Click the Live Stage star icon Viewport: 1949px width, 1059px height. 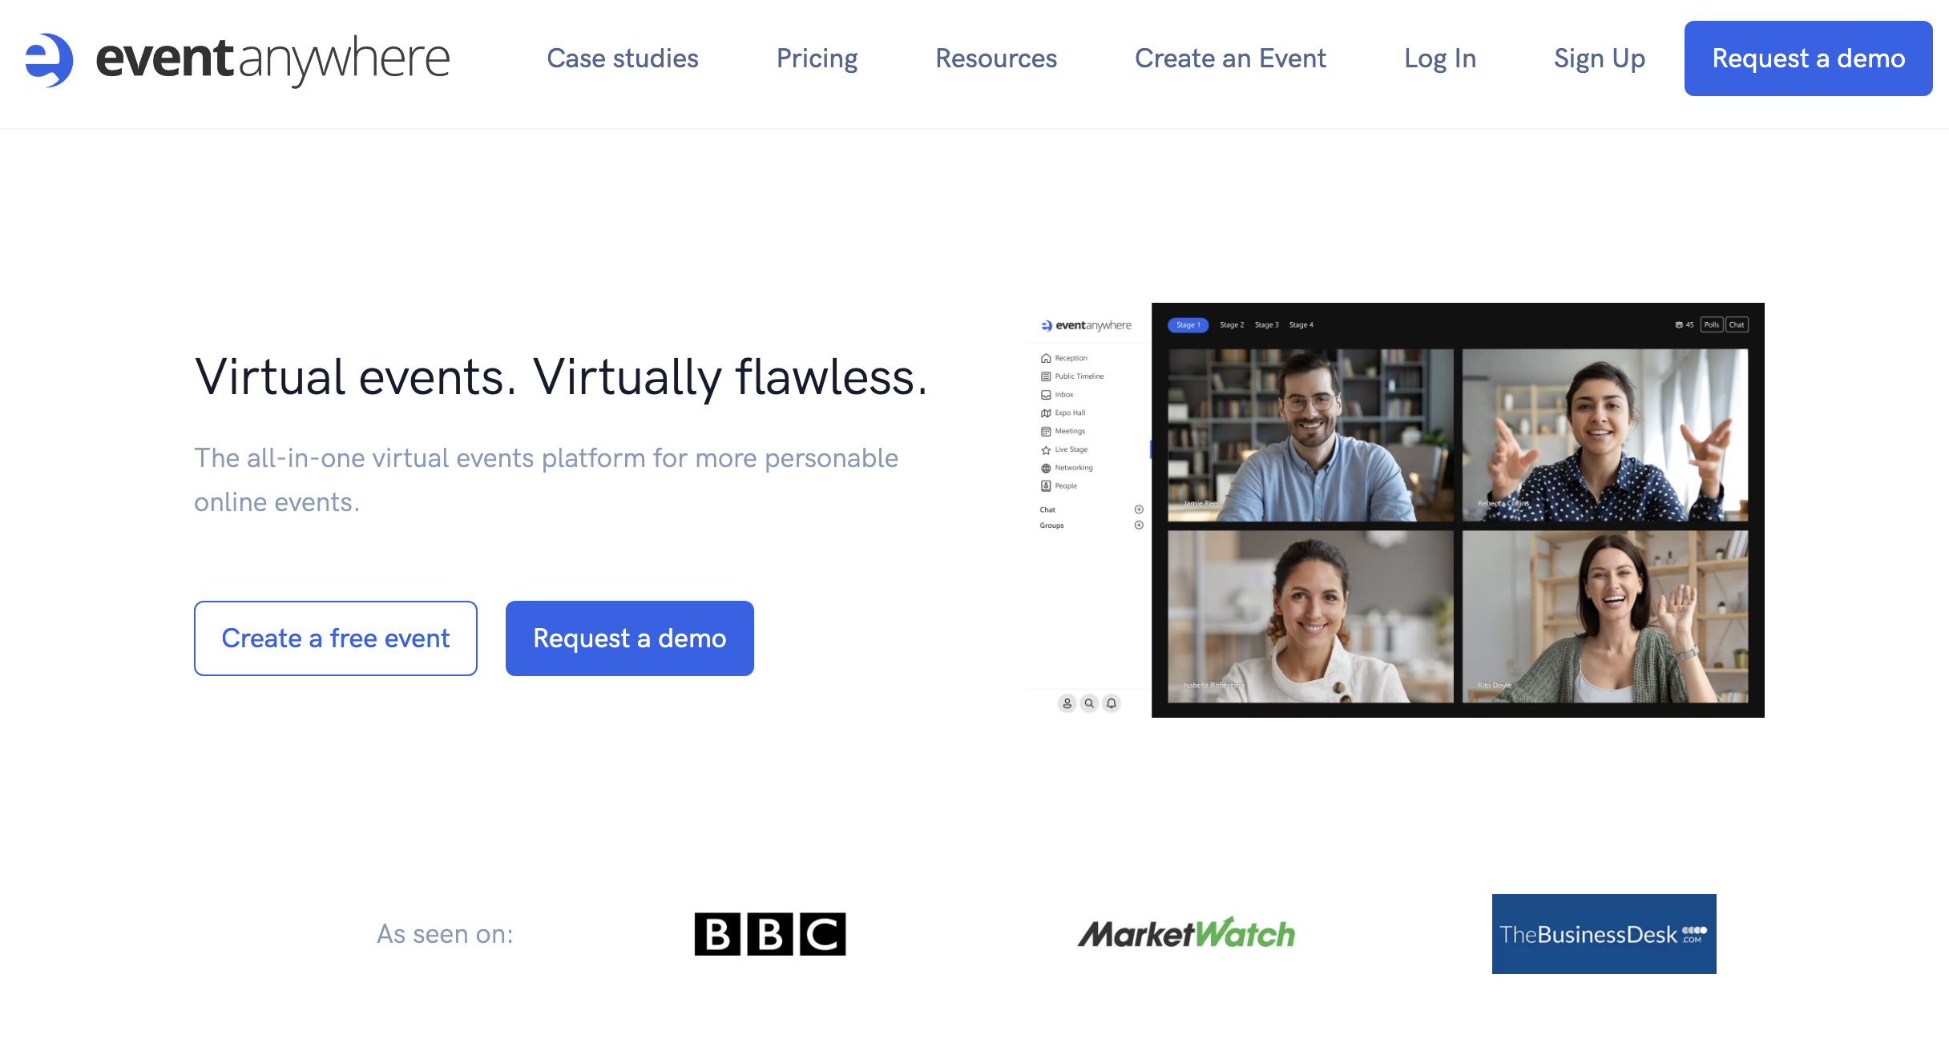(1046, 450)
